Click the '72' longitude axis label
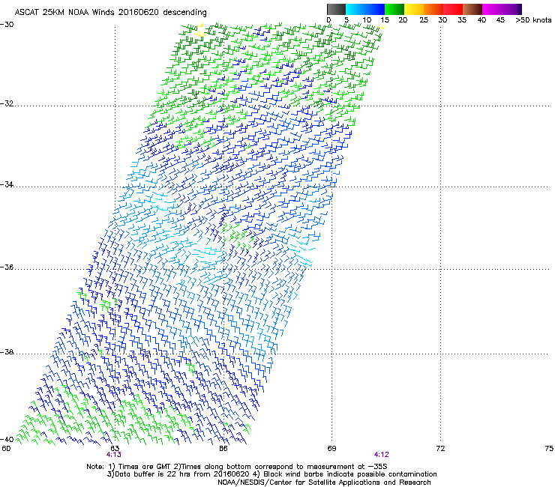Screen dimensions: 555x487 tap(440, 449)
